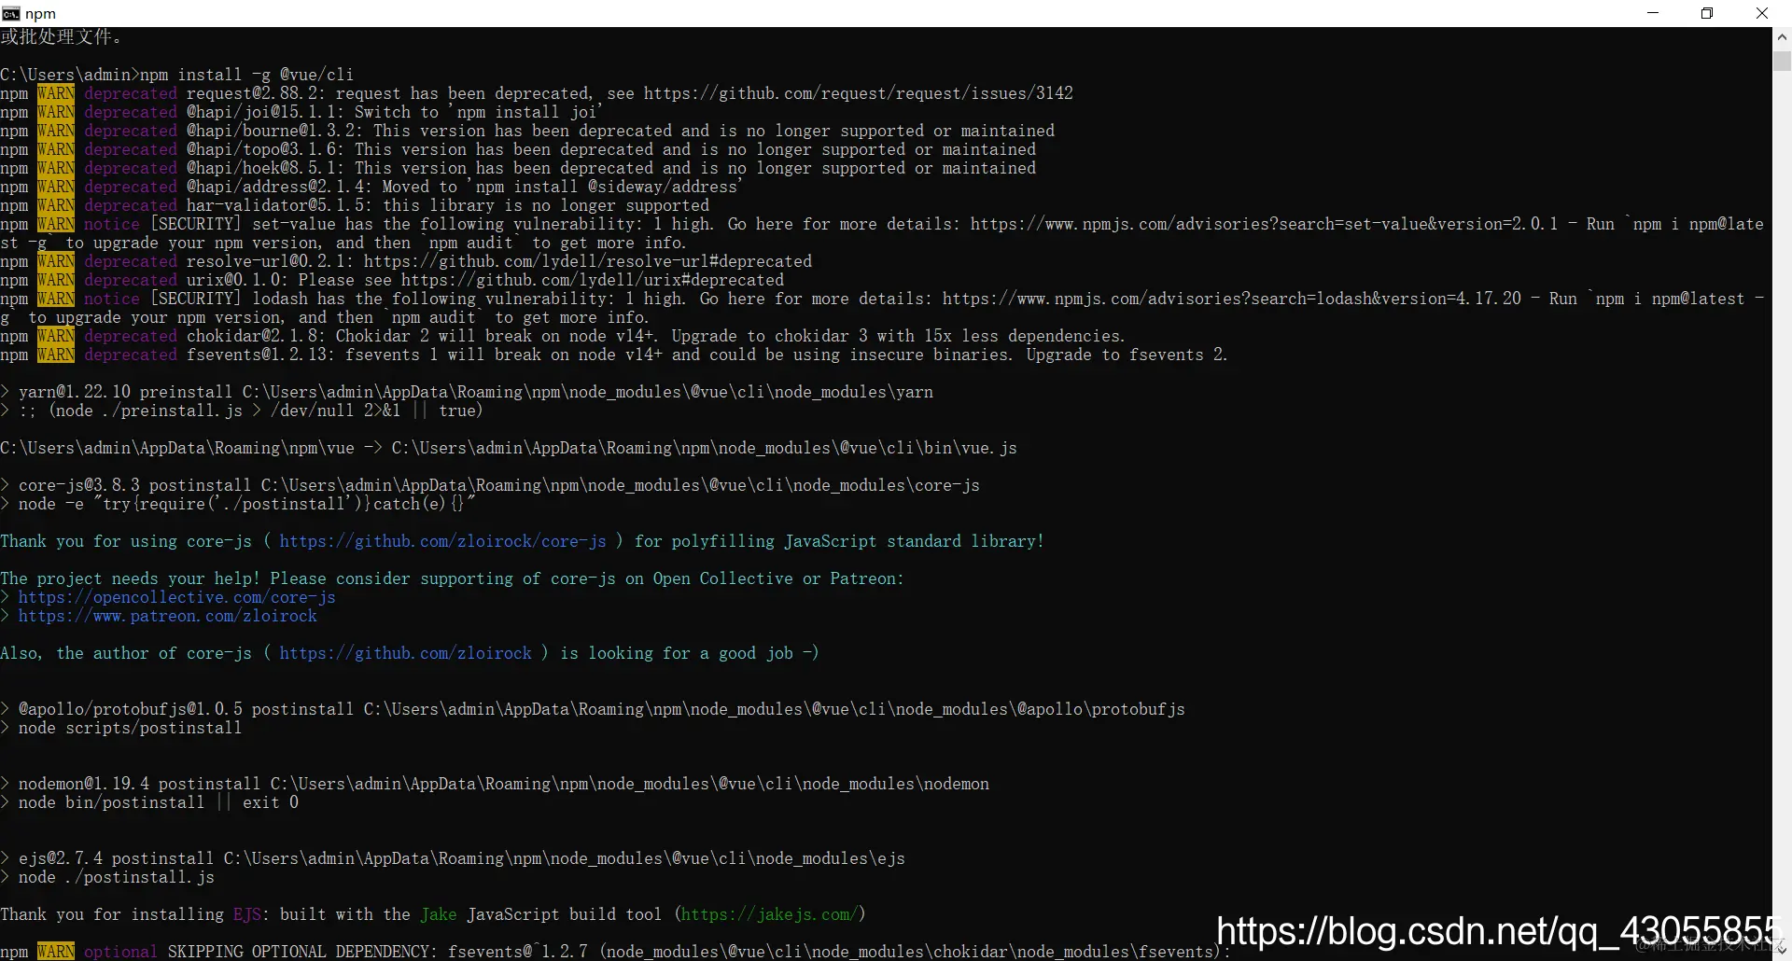Open the jakejs.com link
The height and width of the screenshot is (961, 1792).
coord(769,914)
